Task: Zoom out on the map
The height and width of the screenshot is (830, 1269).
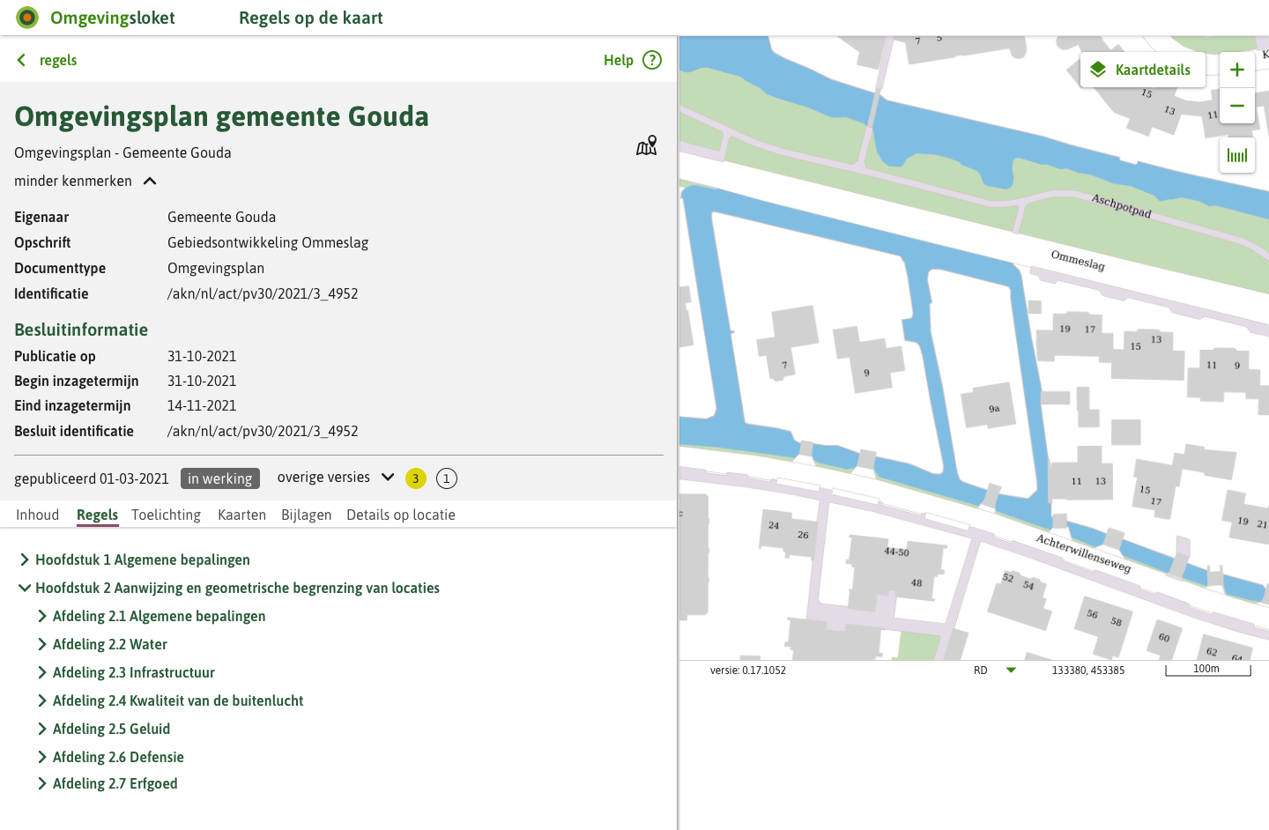Action: pyautogui.click(x=1237, y=106)
